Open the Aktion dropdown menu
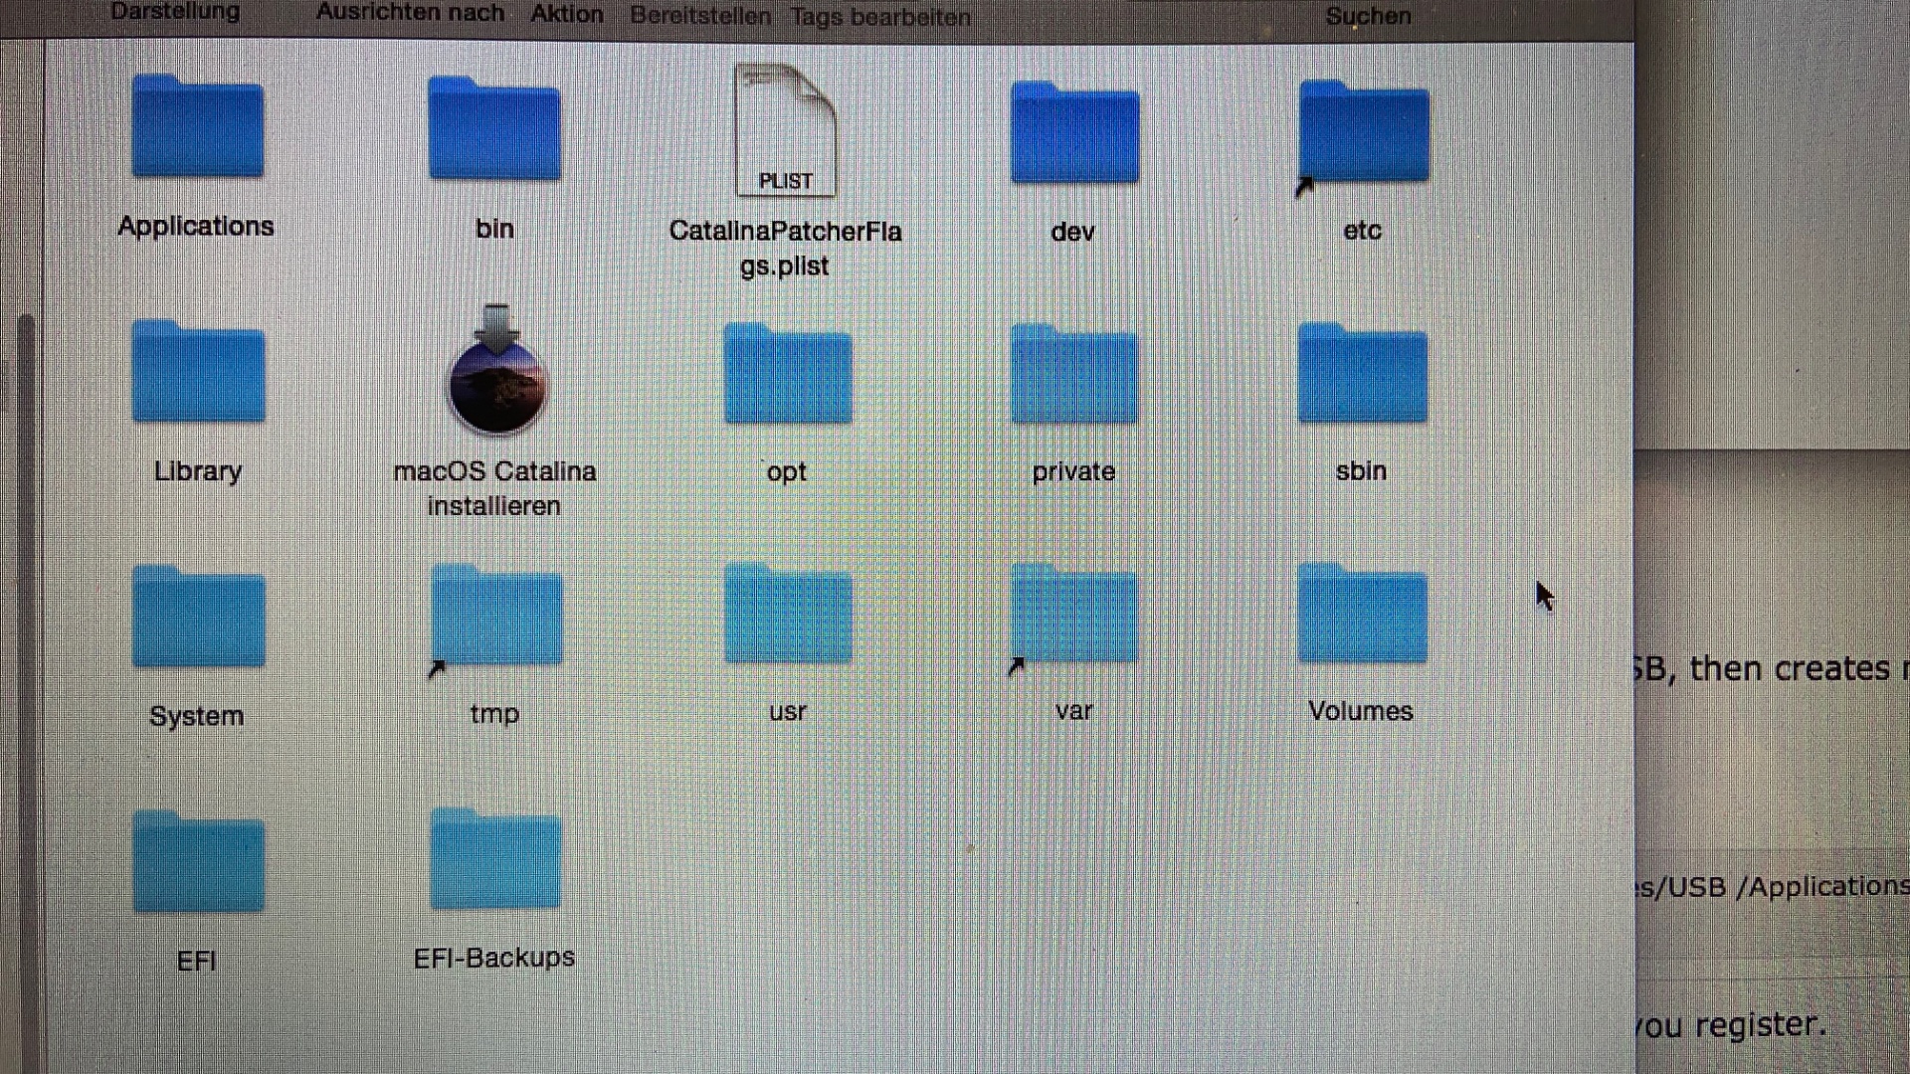The width and height of the screenshot is (1910, 1074). coord(567,14)
